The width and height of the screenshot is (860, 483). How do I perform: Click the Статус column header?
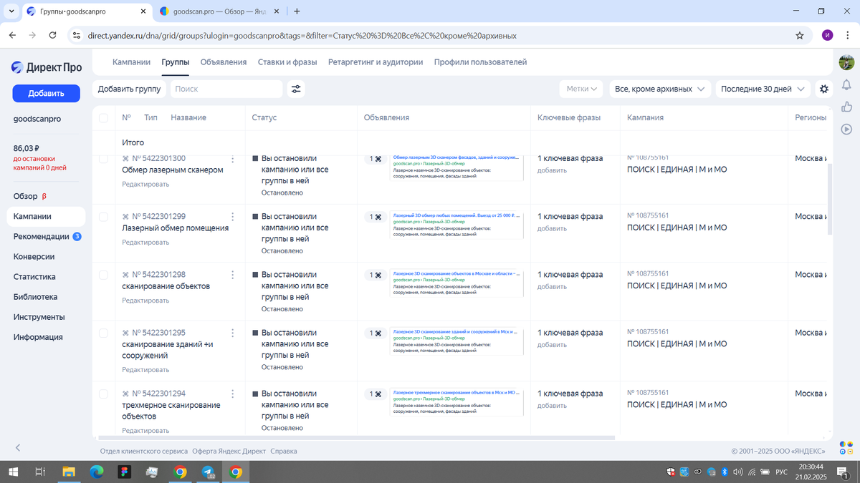pos(264,117)
